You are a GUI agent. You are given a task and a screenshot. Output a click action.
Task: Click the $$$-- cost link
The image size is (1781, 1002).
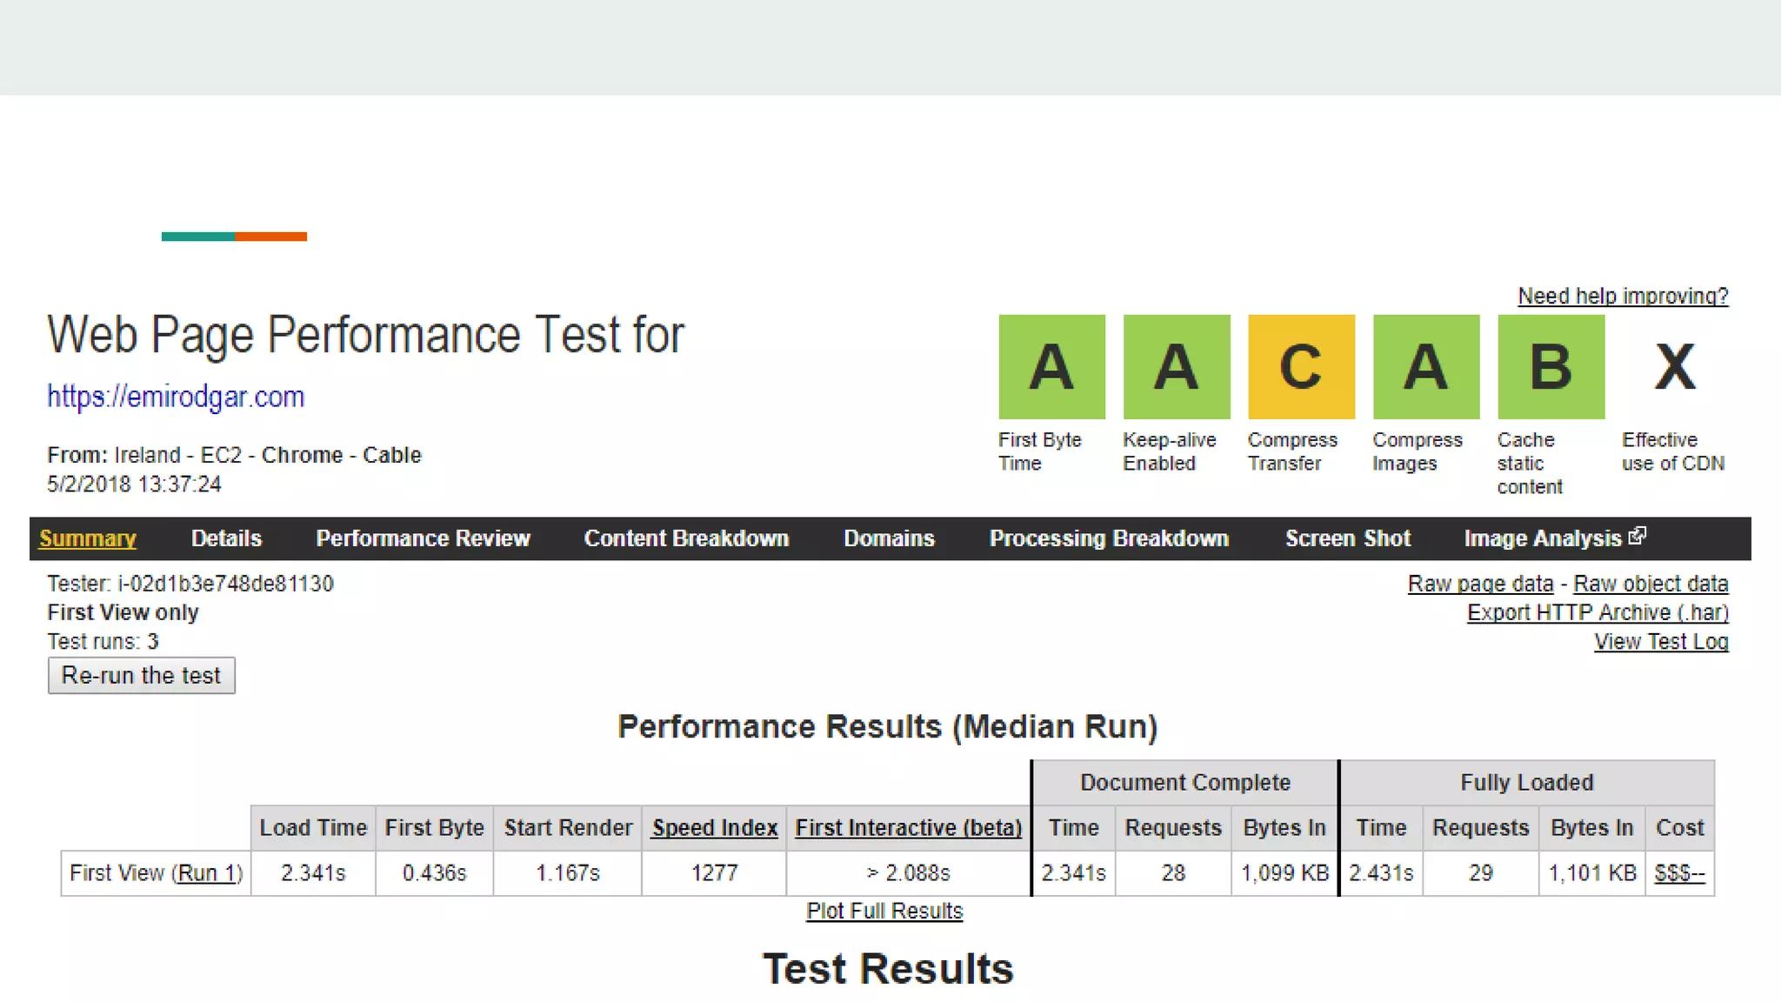coord(1679,872)
